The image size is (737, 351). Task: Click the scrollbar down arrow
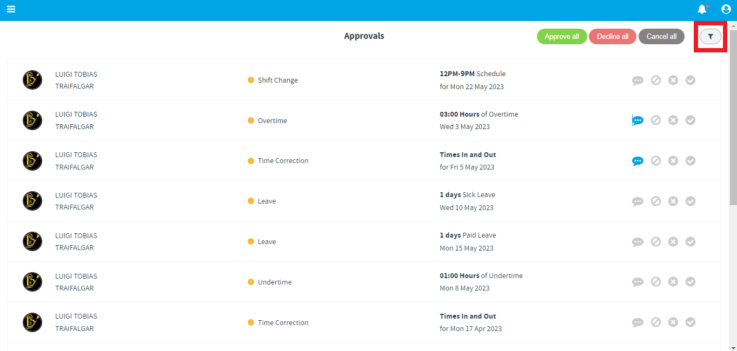(x=733, y=347)
